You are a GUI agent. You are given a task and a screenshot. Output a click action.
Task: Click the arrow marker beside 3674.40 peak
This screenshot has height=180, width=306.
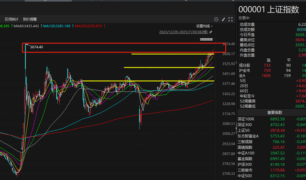28,45
